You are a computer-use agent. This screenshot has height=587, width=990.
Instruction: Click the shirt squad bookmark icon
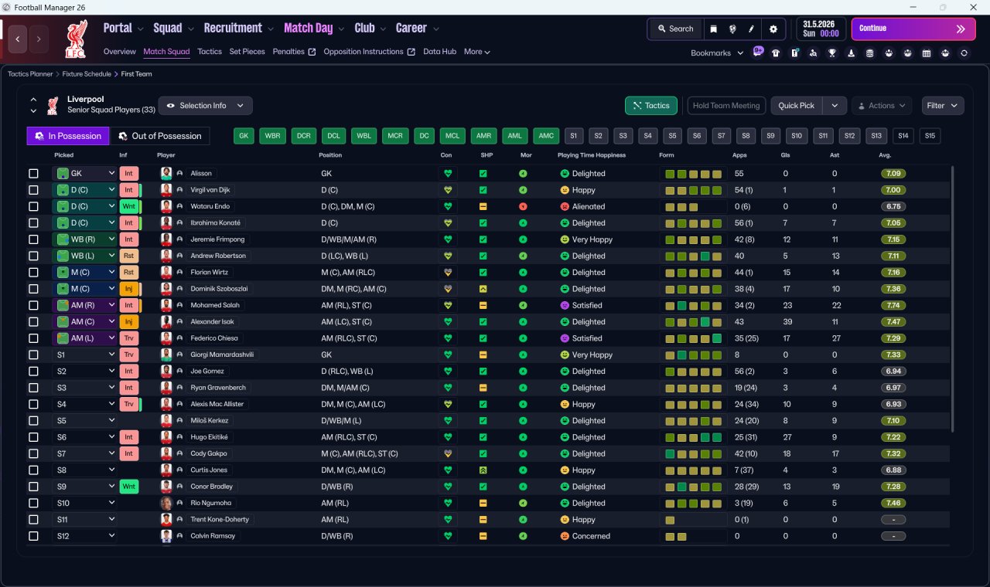pos(776,53)
